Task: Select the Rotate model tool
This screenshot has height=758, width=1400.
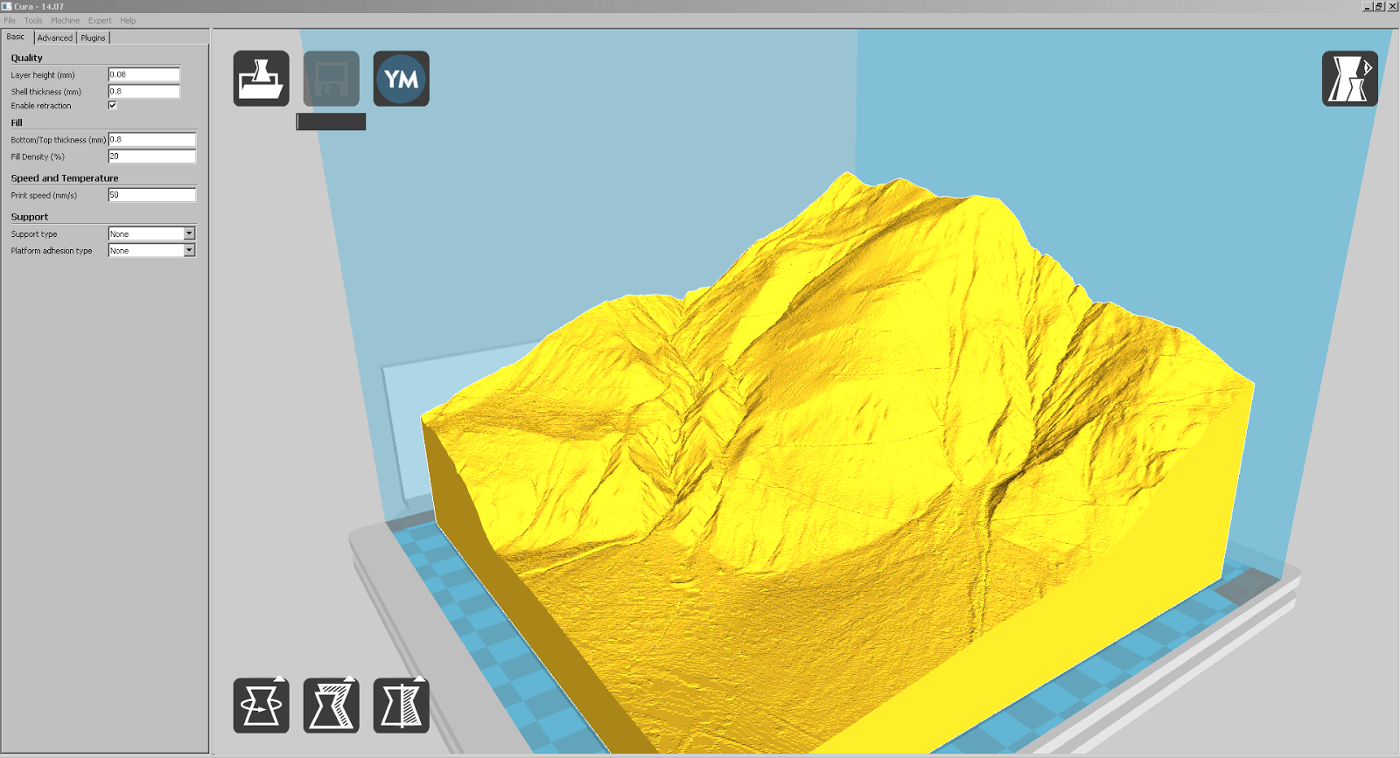Action: (261, 705)
